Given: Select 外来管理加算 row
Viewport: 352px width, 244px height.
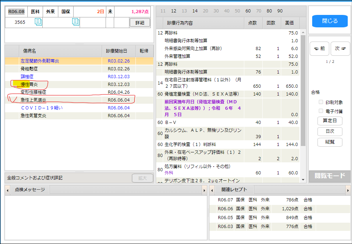Looking at the screenshot, I should coord(228,56).
